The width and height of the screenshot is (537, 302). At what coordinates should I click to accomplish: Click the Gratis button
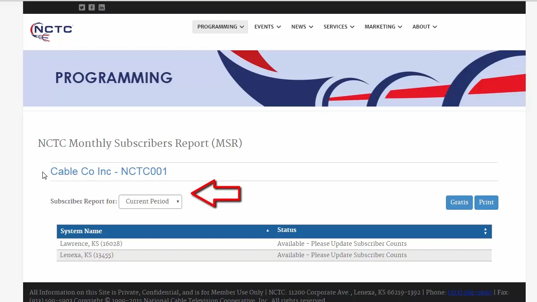point(459,202)
